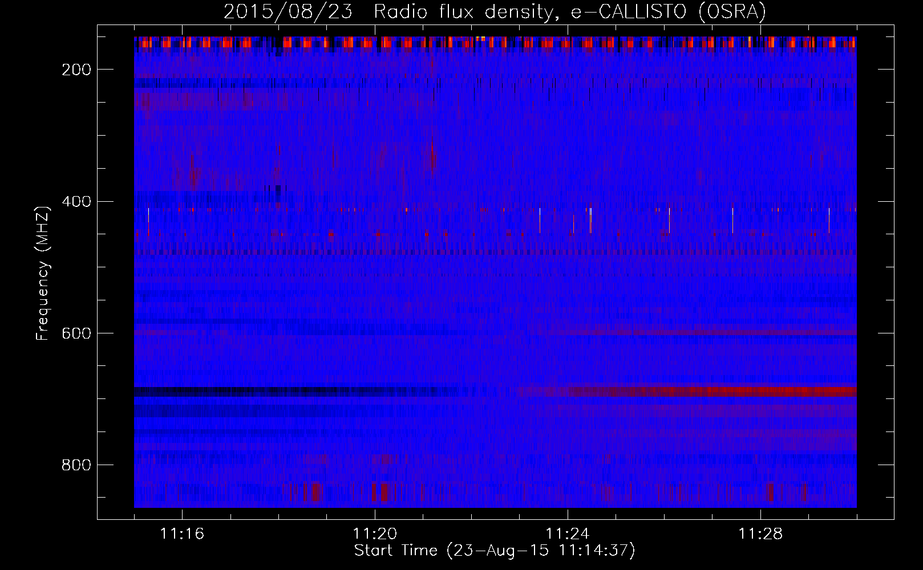Screen dimensions: 923x570
Task: Click the plot title "Radio flux density, e-CALLISTO (OSRA)"
Action: (x=570, y=12)
